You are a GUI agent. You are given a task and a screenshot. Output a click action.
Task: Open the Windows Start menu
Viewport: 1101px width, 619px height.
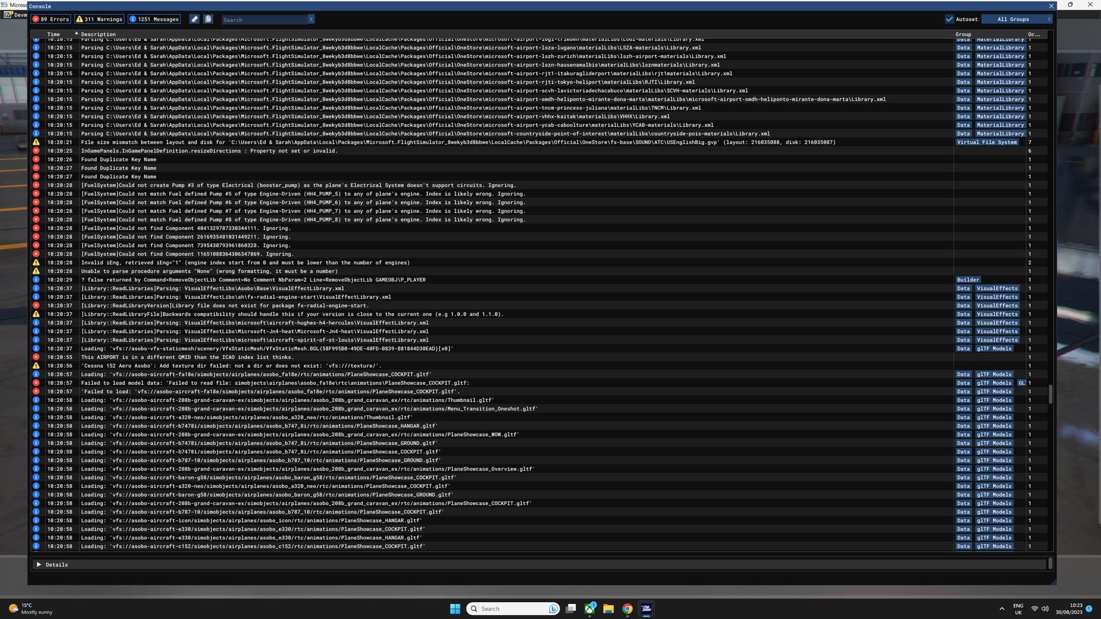[x=455, y=609]
